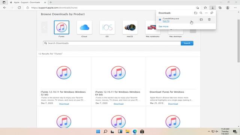Image resolution: width=240 pixels, height=135 pixels.
Task: Search downloads in the Downloads panel
Action: (x=201, y=13)
